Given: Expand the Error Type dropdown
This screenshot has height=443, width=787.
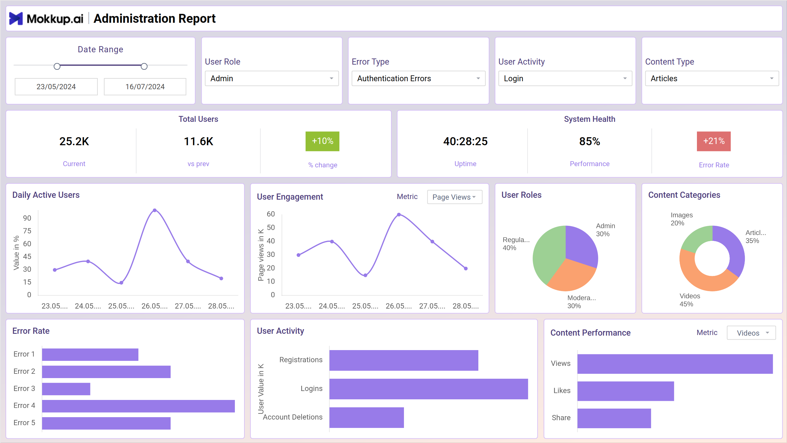Looking at the screenshot, I should pos(418,78).
